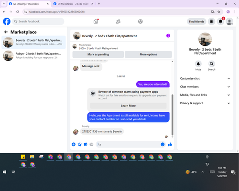
Task: Open the Facebook logo home link
Action: [7, 21]
